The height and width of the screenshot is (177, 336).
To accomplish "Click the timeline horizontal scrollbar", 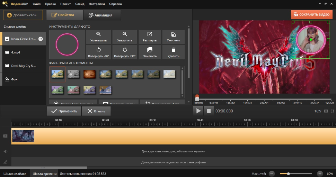I will 43,168.
